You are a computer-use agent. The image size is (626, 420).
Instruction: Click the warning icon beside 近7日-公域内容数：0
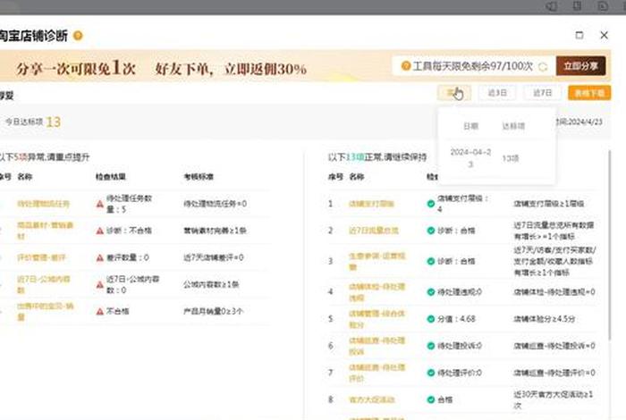pyautogui.click(x=100, y=284)
